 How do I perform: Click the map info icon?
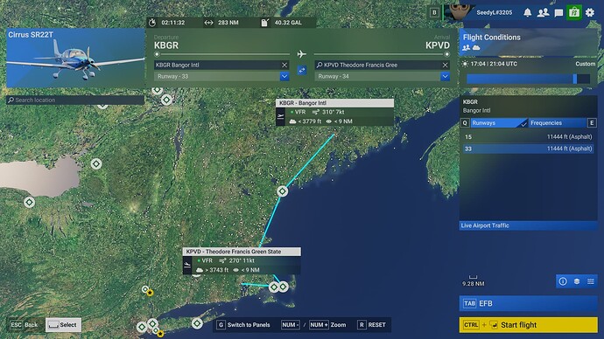tap(563, 281)
